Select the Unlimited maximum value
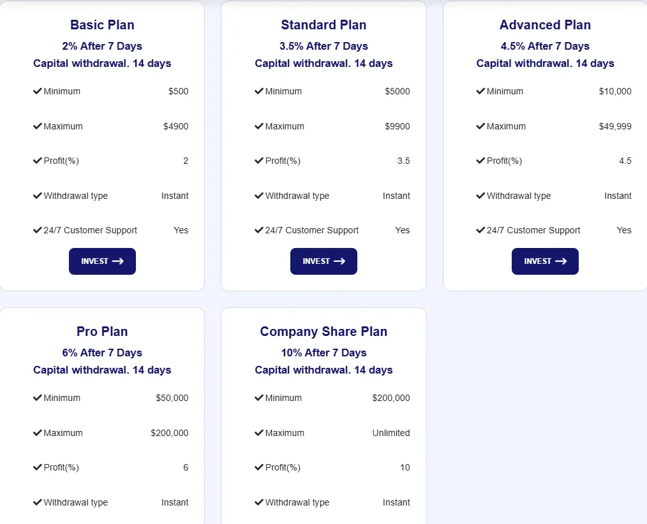 click(391, 433)
